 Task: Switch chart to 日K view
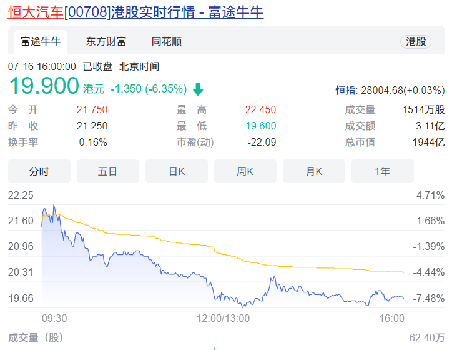coord(177,171)
